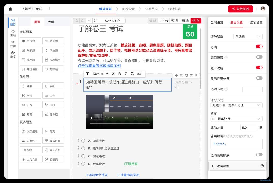The image size is (273, 183).
Task: Open the 选项设置 tab
Action: click(x=256, y=22)
